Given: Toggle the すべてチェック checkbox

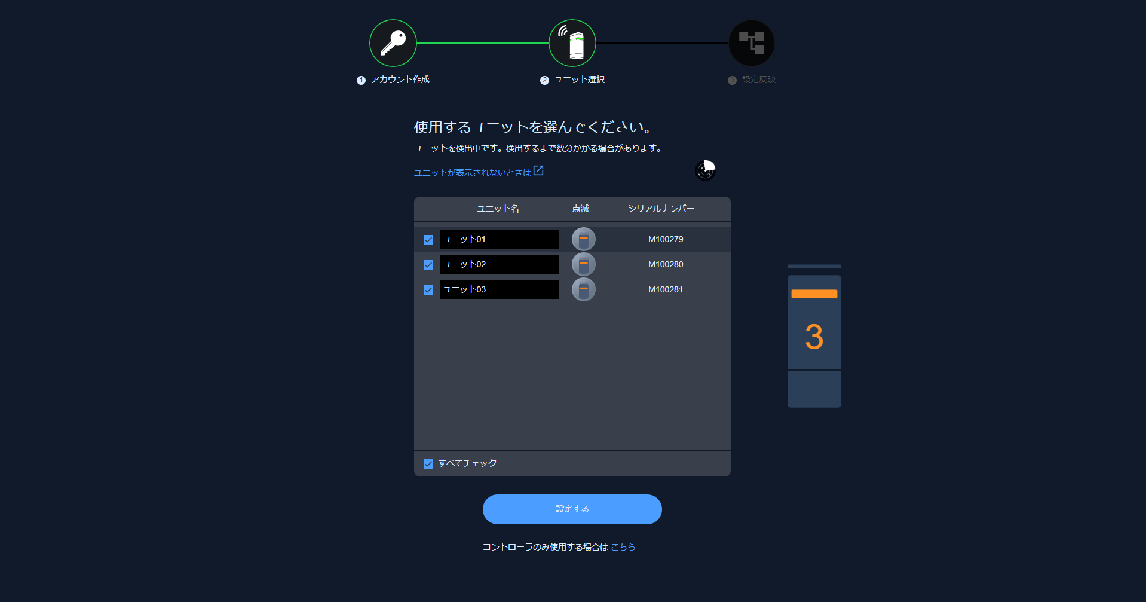Looking at the screenshot, I should (428, 463).
